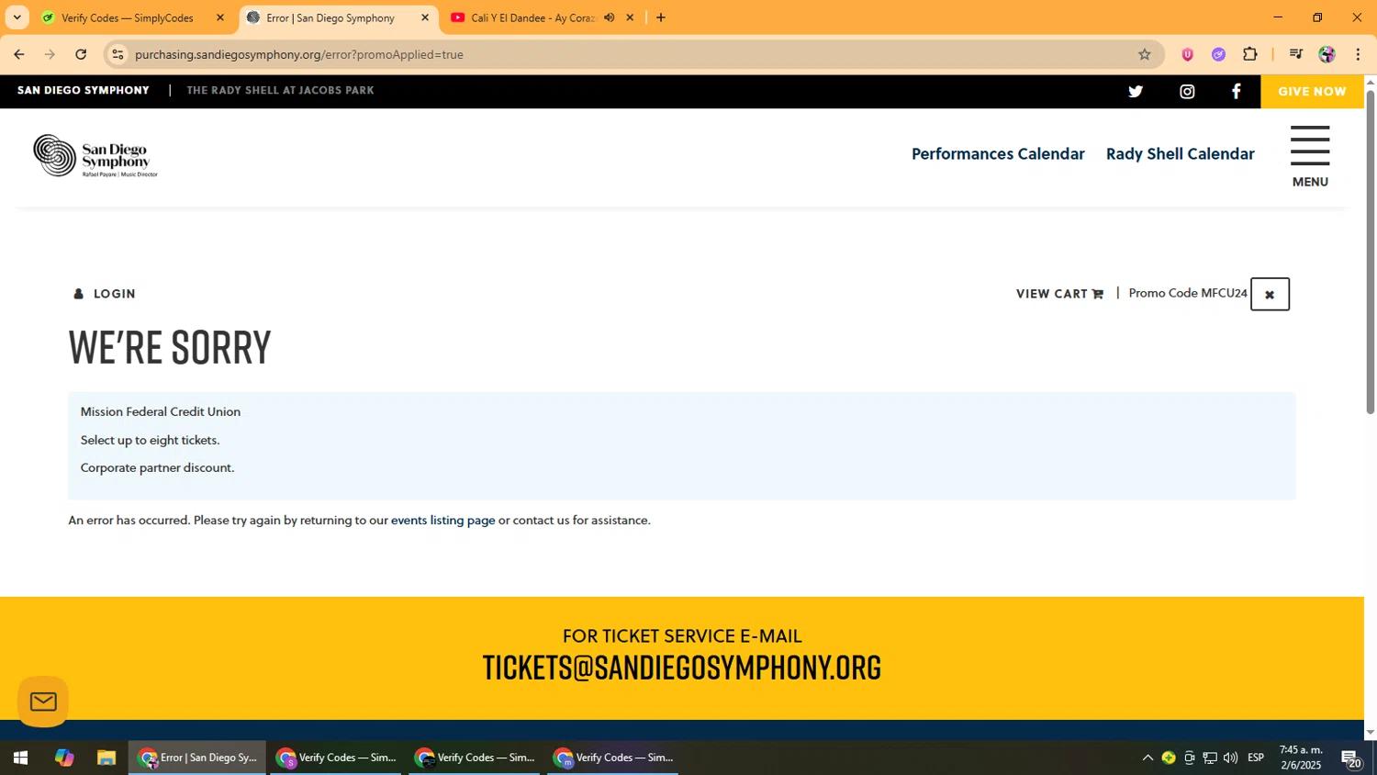Close the Verify Codes tab
Image resolution: width=1377 pixels, height=775 pixels.
coord(219,17)
